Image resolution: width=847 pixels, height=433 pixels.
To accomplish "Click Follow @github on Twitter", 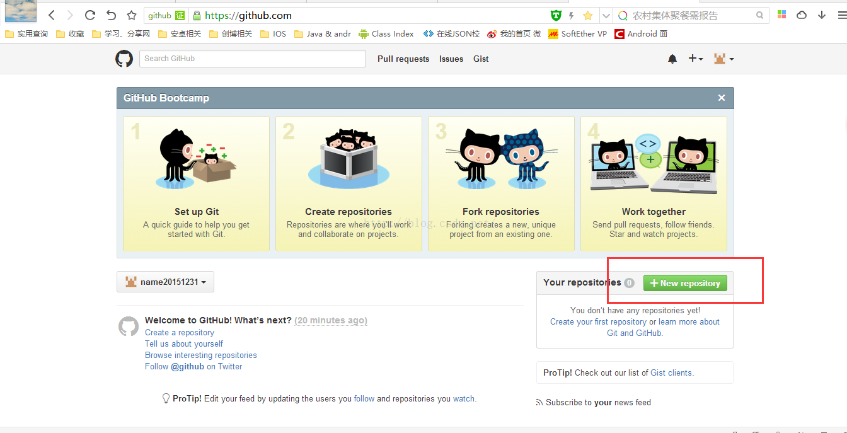I will pyautogui.click(x=193, y=366).
